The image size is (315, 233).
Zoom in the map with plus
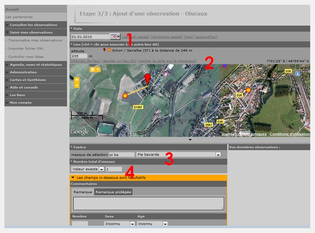[77, 80]
